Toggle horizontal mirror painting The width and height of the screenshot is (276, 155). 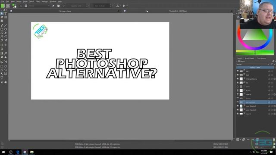tap(117, 6)
